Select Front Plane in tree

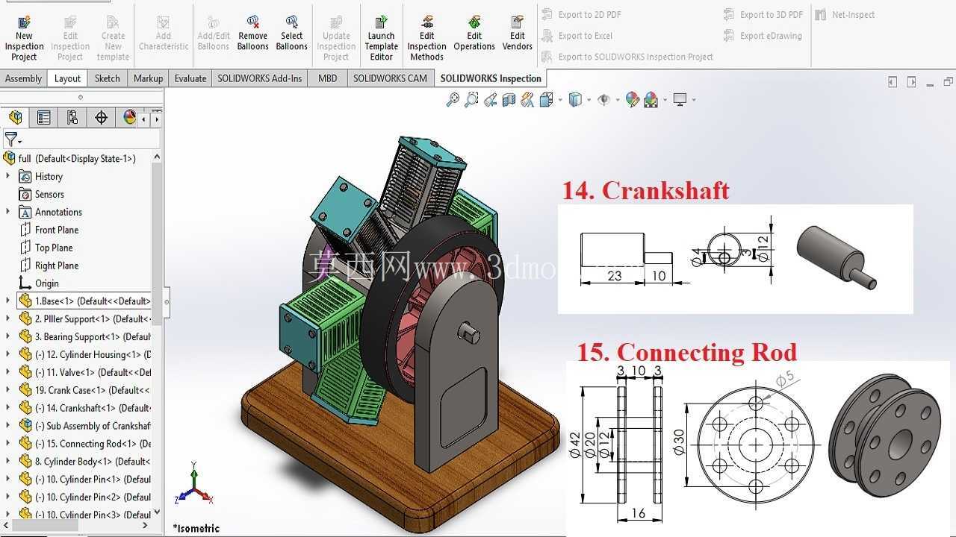[49, 230]
